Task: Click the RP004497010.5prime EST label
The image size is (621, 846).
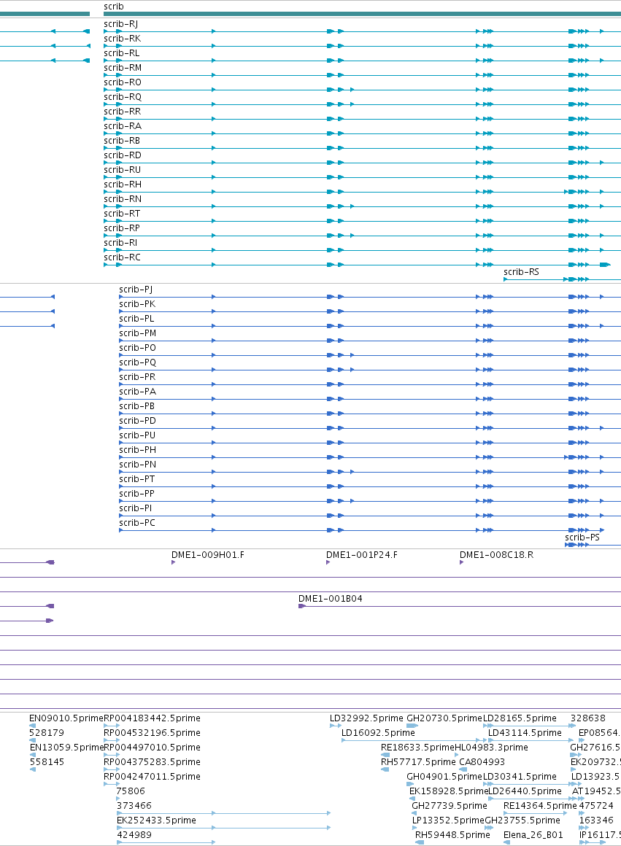Action: [x=152, y=748]
